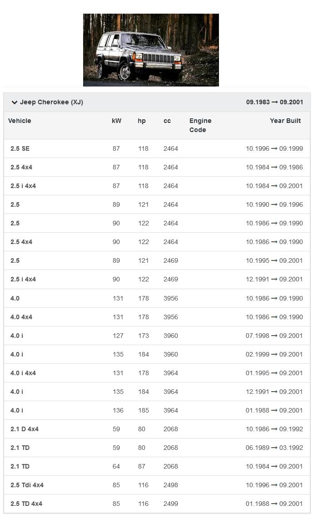Click the kW column header

(x=116, y=121)
